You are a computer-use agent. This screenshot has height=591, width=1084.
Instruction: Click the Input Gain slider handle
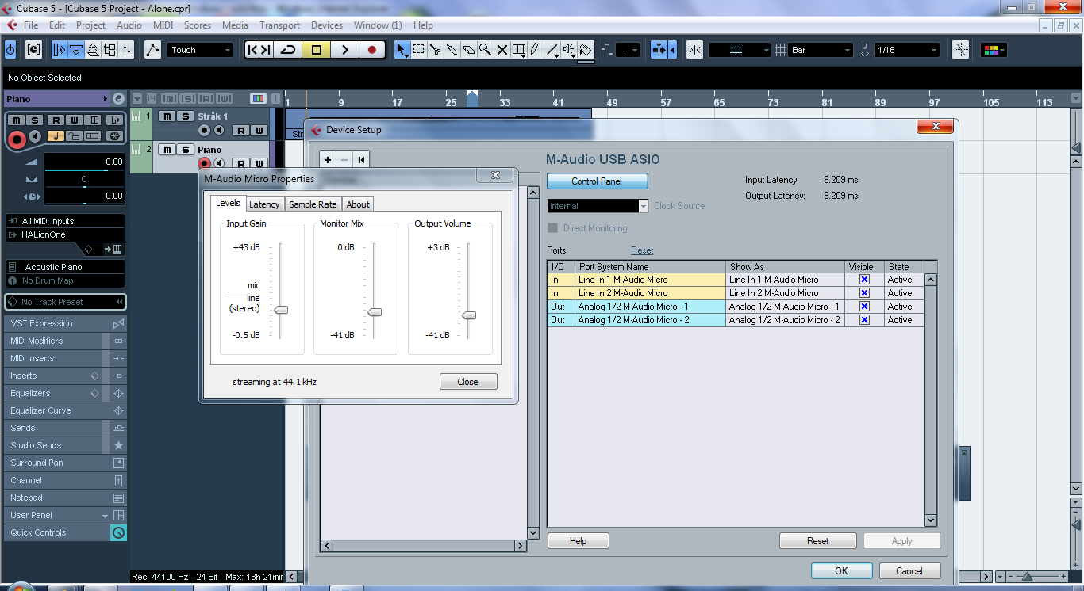[280, 310]
